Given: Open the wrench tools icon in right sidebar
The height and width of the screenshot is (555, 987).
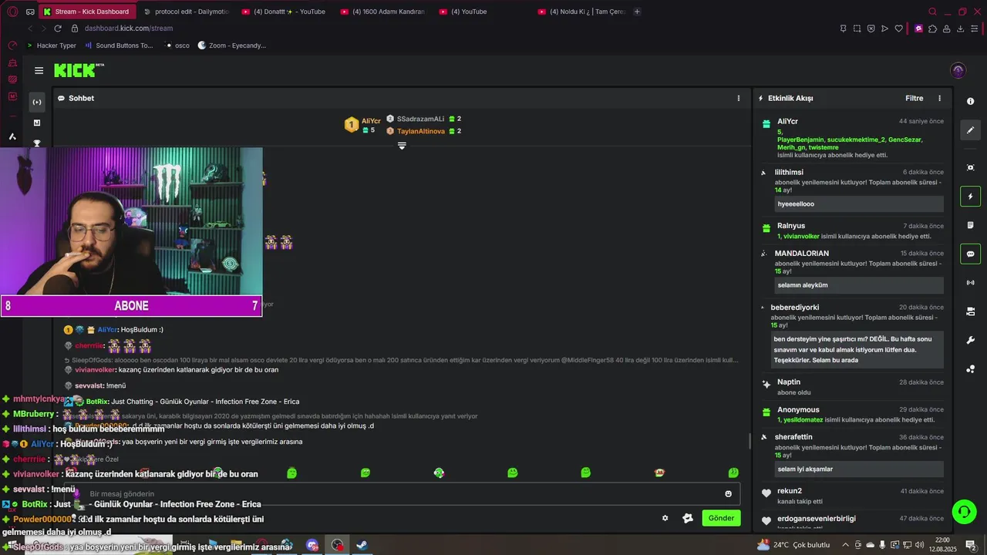Looking at the screenshot, I should [970, 340].
